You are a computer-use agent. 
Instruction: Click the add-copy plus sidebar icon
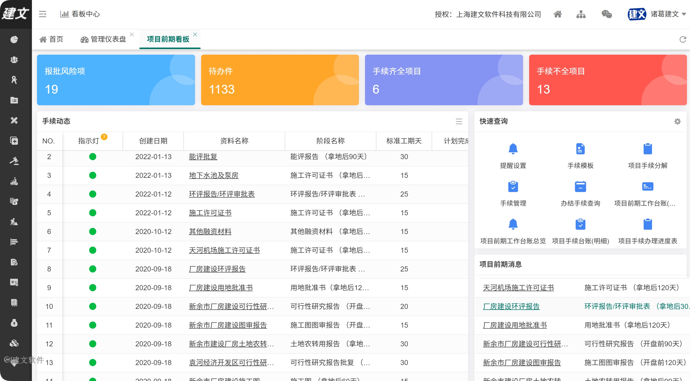14,140
